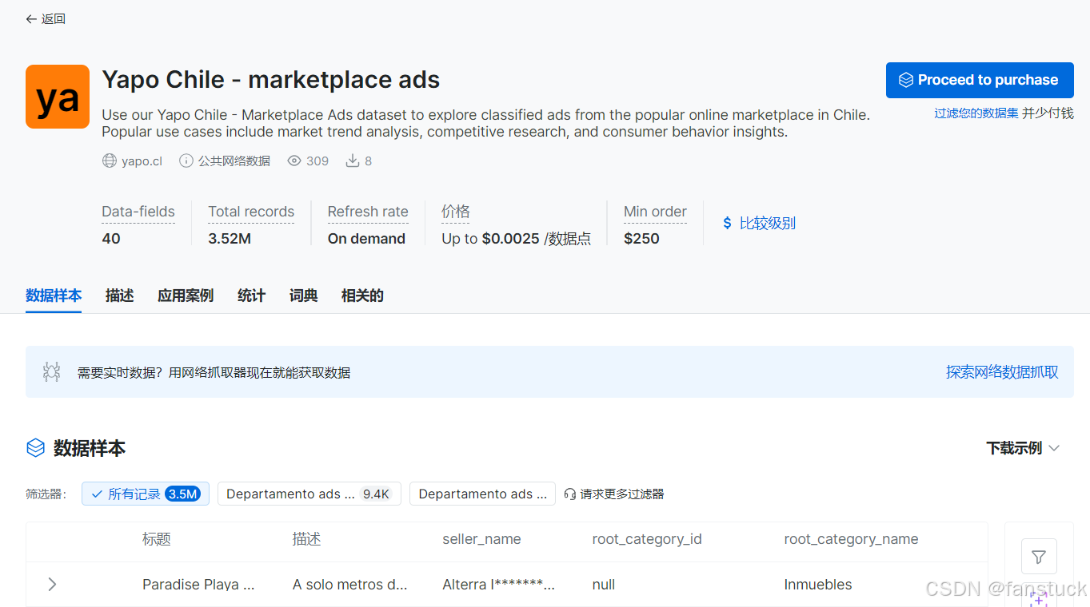The height and width of the screenshot is (607, 1090).
Task: Click the $250 min order value
Action: [641, 239]
